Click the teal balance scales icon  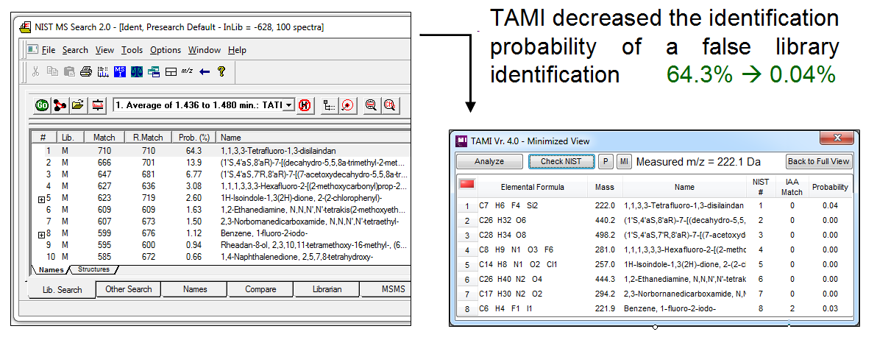click(137, 71)
